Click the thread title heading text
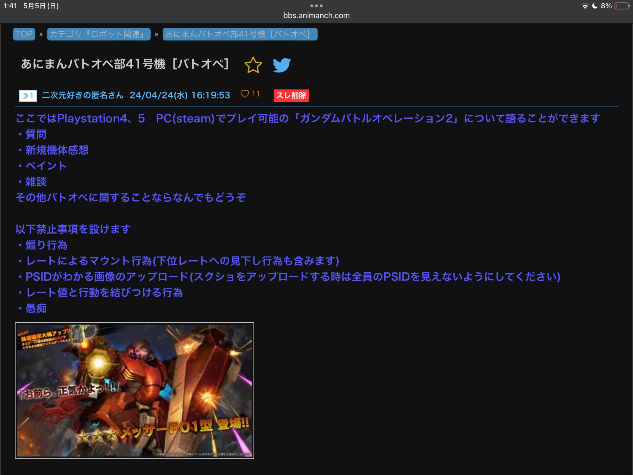This screenshot has height=475, width=633. [125, 64]
